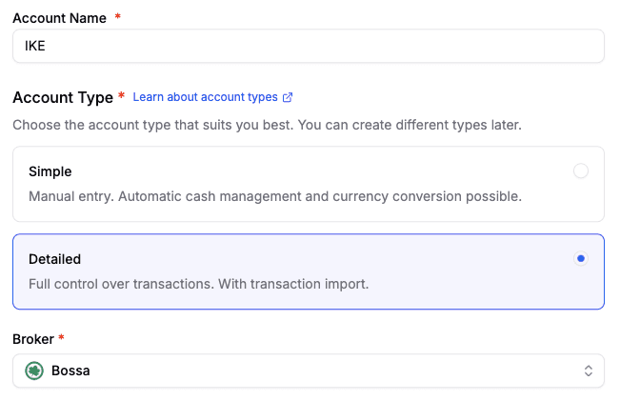The image size is (620, 401).
Task: Click the Account Name input field
Action: click(309, 46)
